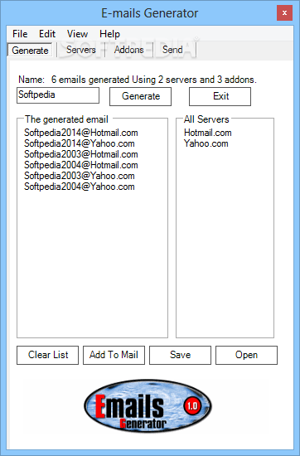Click the Name input field containing Softpedia
This screenshot has height=456, width=300.
58,95
